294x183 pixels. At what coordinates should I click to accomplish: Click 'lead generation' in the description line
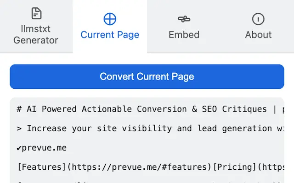[x=233, y=129]
